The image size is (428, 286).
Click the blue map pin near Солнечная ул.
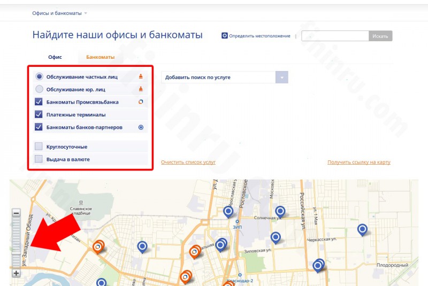pyautogui.click(x=280, y=212)
